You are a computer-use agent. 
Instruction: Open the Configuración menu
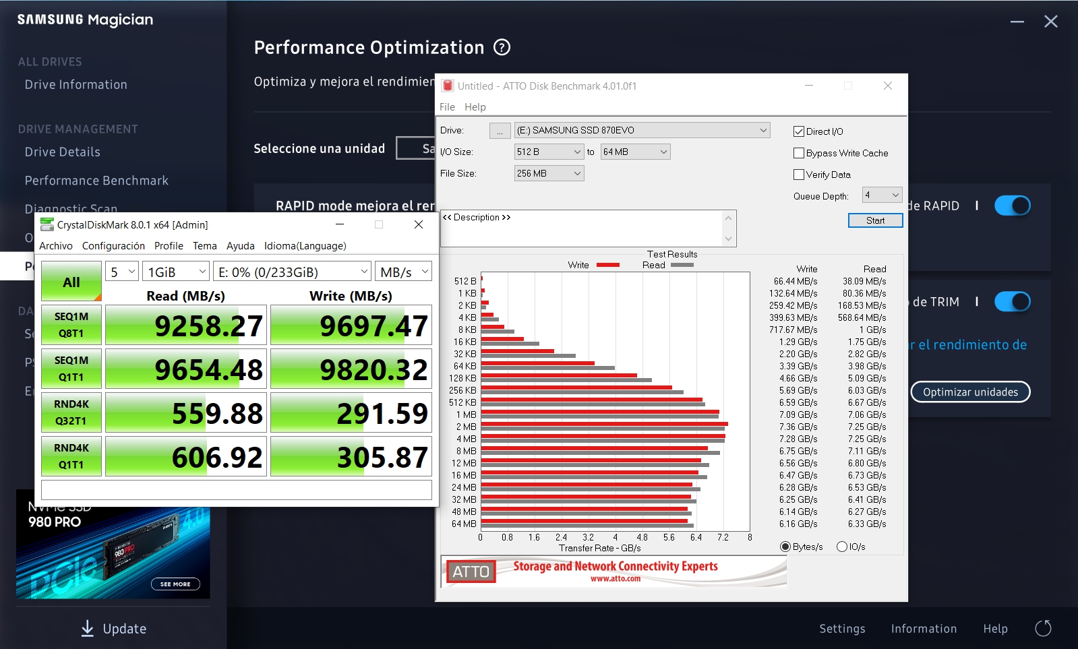click(113, 246)
